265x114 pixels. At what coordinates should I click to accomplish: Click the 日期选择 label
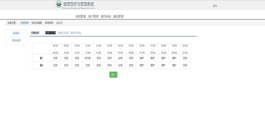35,33
